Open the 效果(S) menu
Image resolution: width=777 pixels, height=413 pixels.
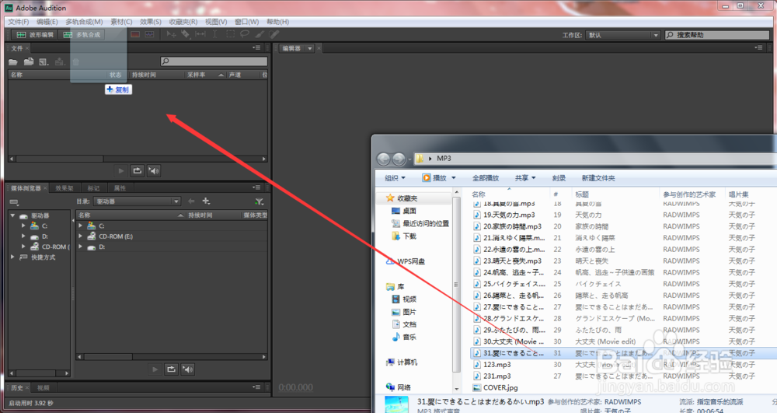click(150, 22)
